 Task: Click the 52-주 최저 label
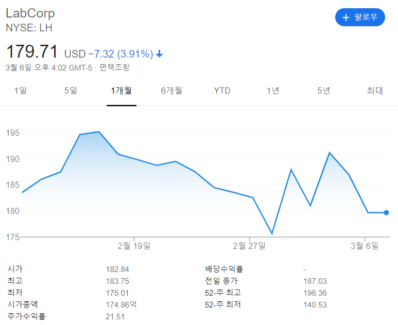tap(223, 304)
